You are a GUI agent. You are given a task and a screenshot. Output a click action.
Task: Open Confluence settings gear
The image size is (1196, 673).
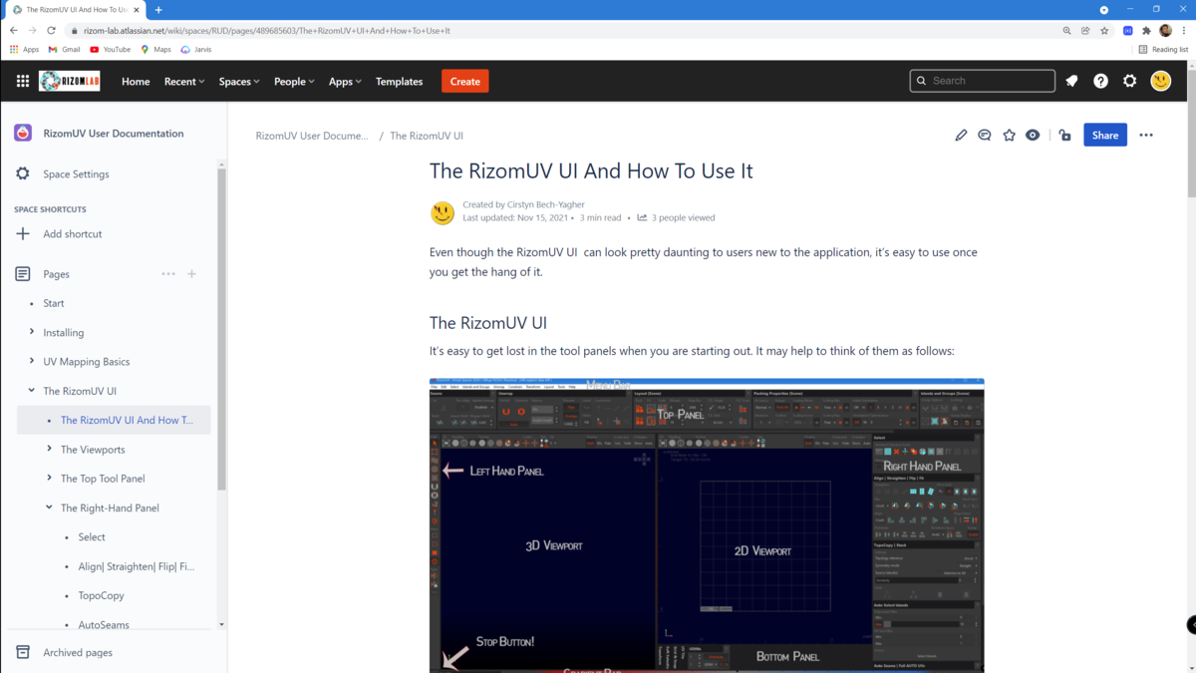click(x=1129, y=81)
